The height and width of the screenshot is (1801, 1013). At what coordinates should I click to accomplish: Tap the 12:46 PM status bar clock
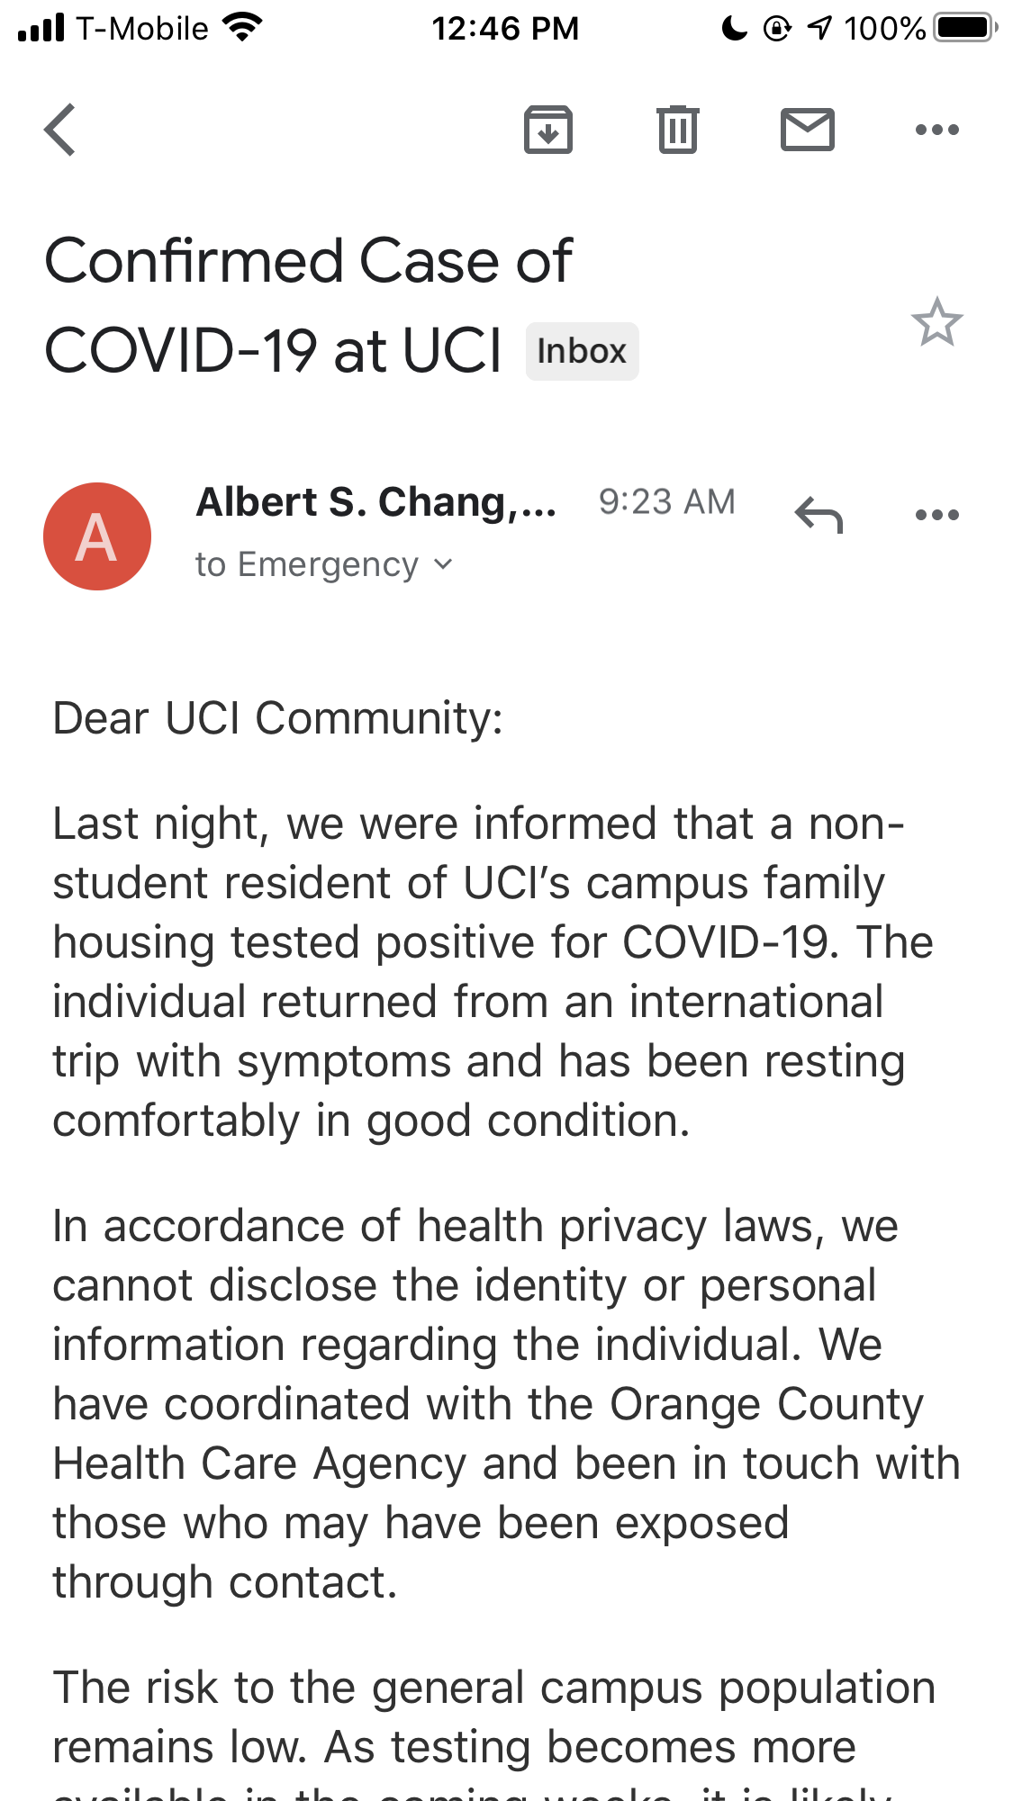(x=505, y=28)
